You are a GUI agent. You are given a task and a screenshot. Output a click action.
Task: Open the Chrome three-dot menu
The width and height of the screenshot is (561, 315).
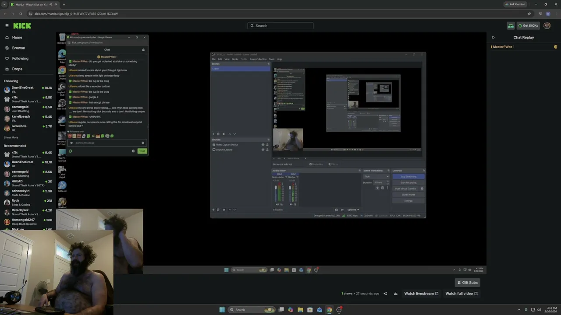pos(555,14)
